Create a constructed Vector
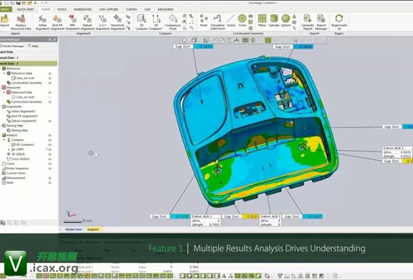 click(x=231, y=20)
